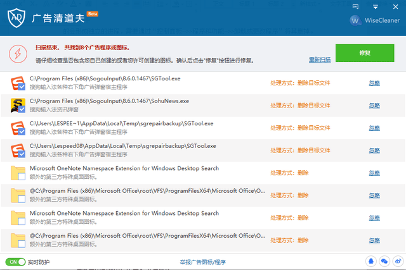Uncheck the Program Files SogouInput SGTool.exe checkbox
The image size is (406, 270).
[22, 87]
